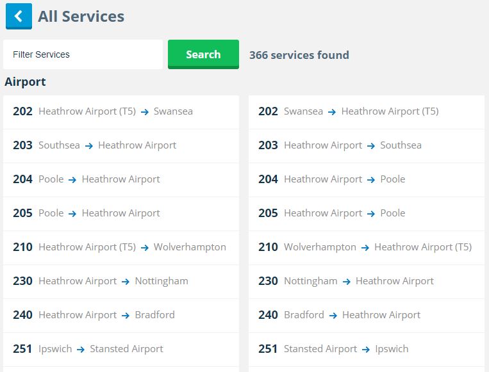This screenshot has width=489, height=372.
Task: Open 240 Bradford to Heathrow Airport service
Action: coord(366,315)
